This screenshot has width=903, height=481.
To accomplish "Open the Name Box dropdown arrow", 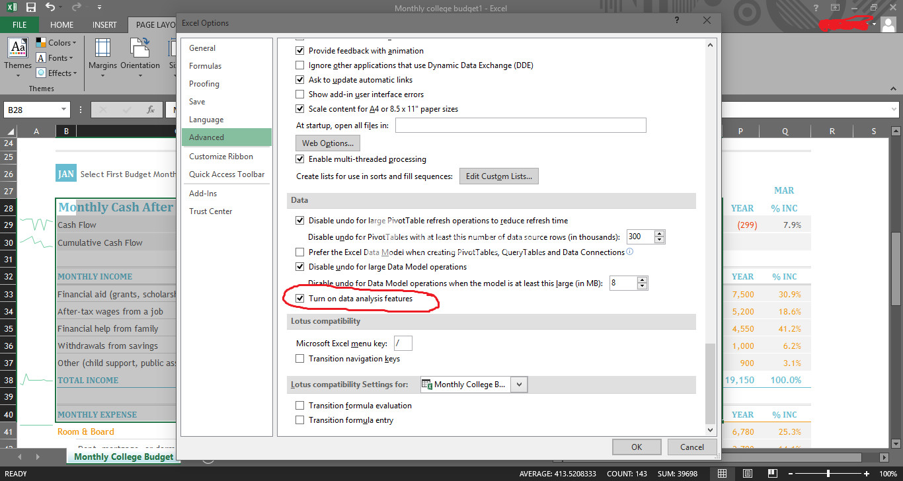I will click(x=64, y=110).
